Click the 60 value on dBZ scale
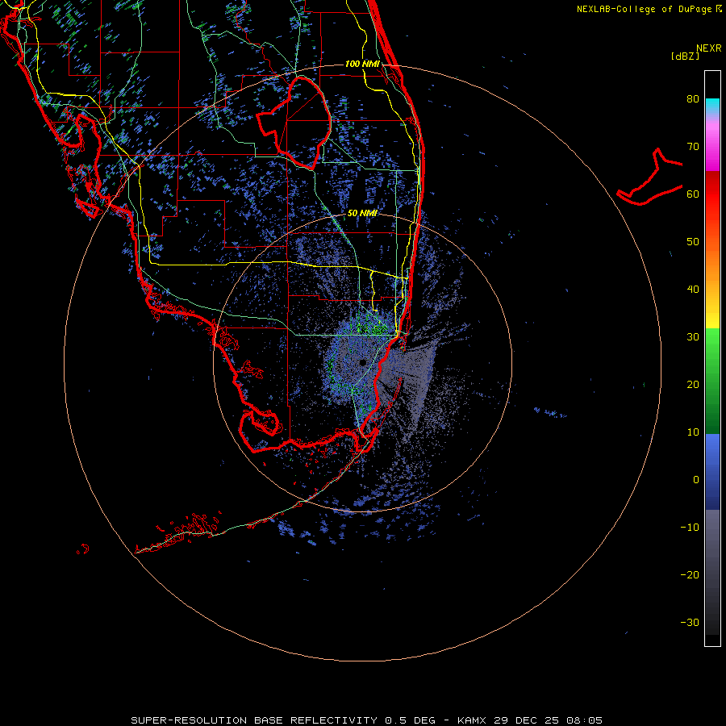 point(693,194)
